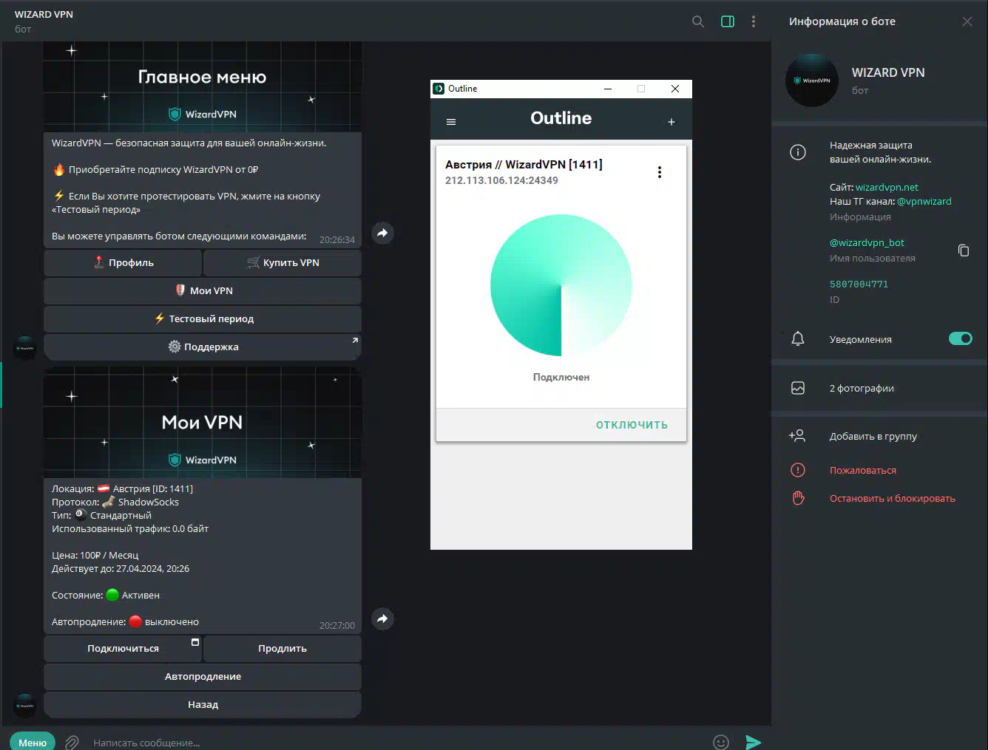This screenshot has width=988, height=750.
Task: Click server address 212.113.106.124:24349
Action: pos(501,180)
